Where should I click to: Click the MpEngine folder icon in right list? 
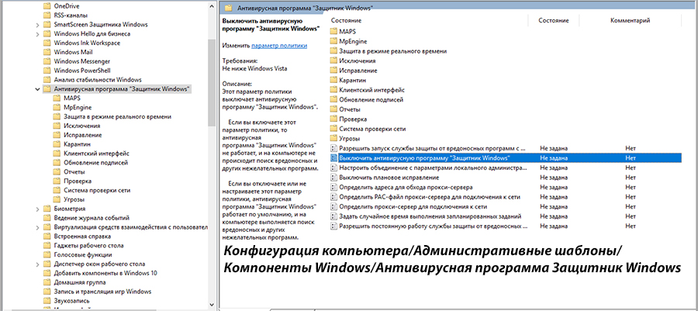[x=333, y=41]
